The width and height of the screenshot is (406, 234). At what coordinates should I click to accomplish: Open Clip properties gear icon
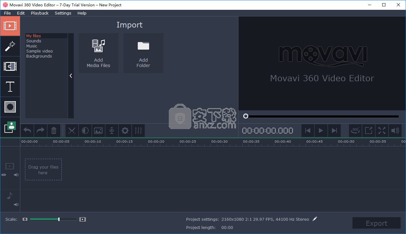click(x=125, y=131)
